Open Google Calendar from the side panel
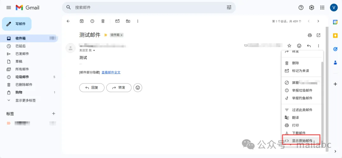This screenshot has height=158, width=342. (x=335, y=22)
